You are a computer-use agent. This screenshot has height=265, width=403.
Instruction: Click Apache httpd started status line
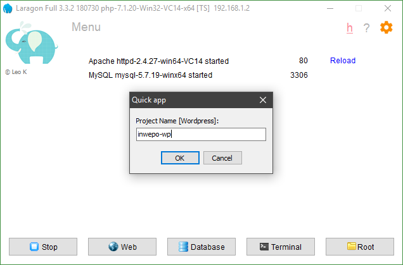tap(158, 61)
